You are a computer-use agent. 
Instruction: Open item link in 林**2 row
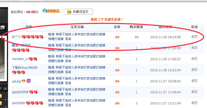point(77,36)
